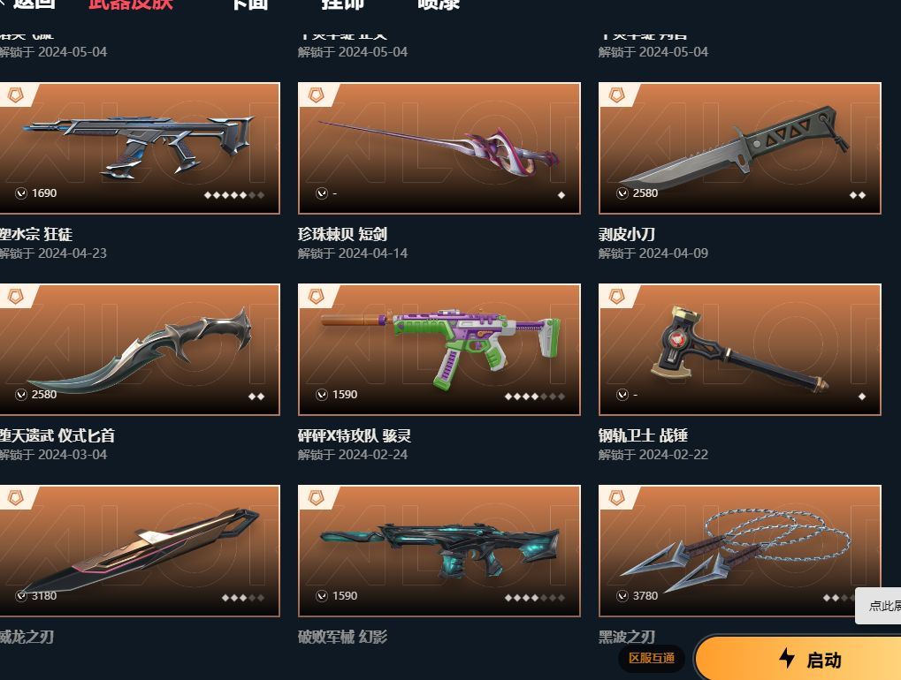Click the 区服互通 badge
Viewport: 901px width, 680px height.
652,658
